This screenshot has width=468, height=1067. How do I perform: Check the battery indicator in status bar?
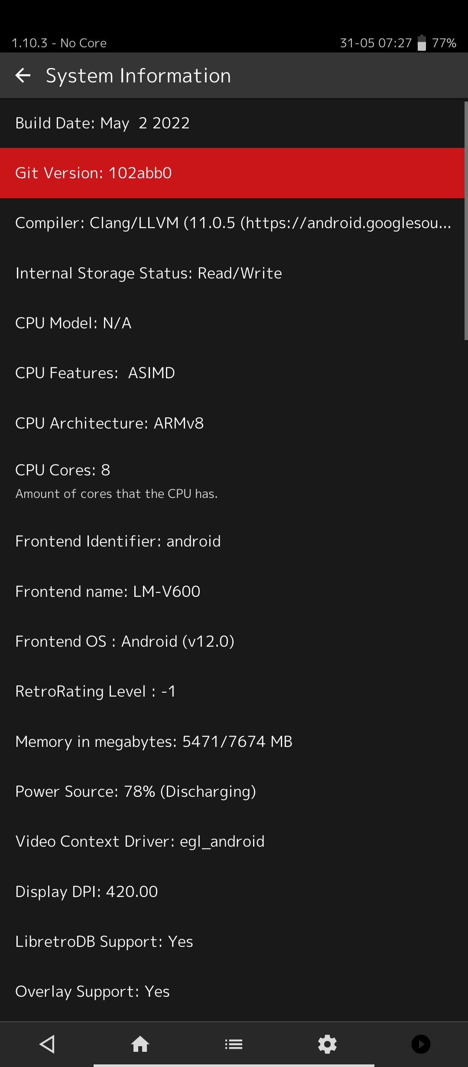[x=422, y=43]
